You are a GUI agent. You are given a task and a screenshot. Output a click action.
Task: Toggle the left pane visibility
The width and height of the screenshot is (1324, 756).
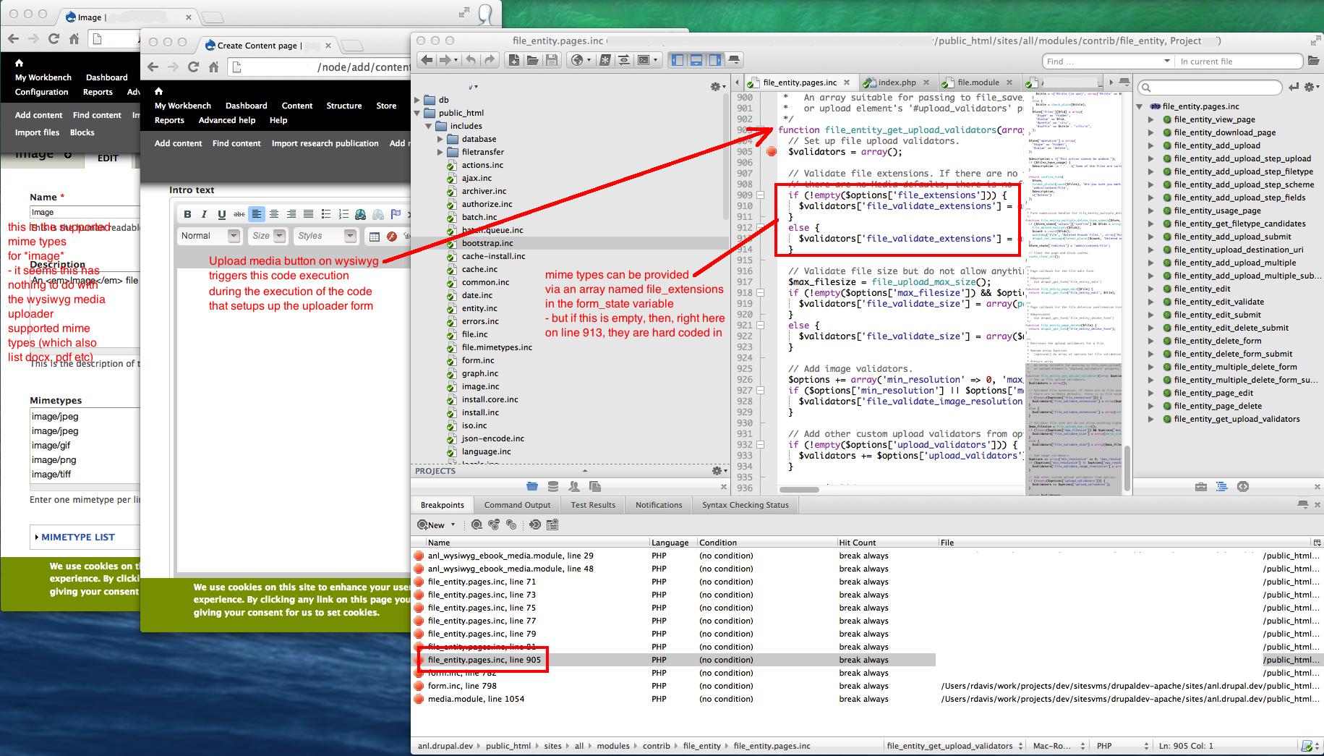click(678, 60)
